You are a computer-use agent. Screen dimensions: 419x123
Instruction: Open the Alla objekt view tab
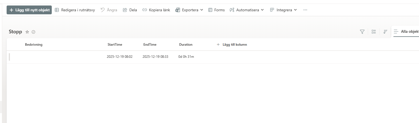tap(406, 32)
